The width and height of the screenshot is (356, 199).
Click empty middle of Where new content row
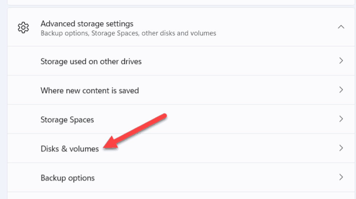236,90
